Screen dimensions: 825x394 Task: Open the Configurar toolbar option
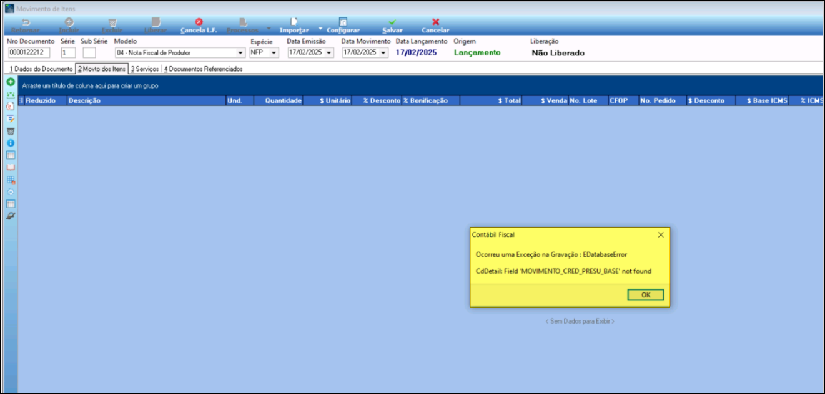coord(343,26)
